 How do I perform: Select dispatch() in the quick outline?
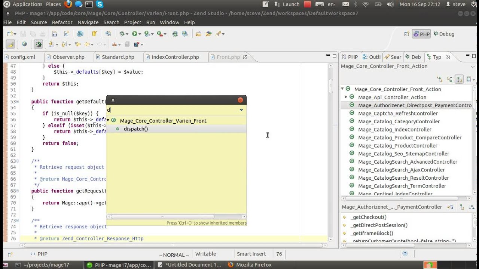pos(136,129)
